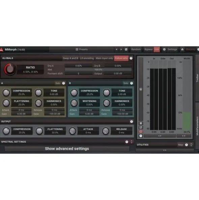Click the Dry A value field
Viewport: 199px width, 200px height.
point(79,66)
